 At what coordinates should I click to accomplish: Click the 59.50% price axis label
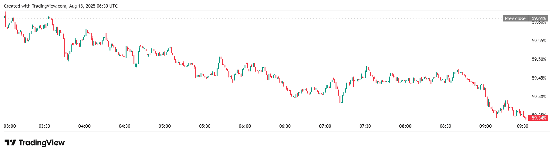pos(539,59)
